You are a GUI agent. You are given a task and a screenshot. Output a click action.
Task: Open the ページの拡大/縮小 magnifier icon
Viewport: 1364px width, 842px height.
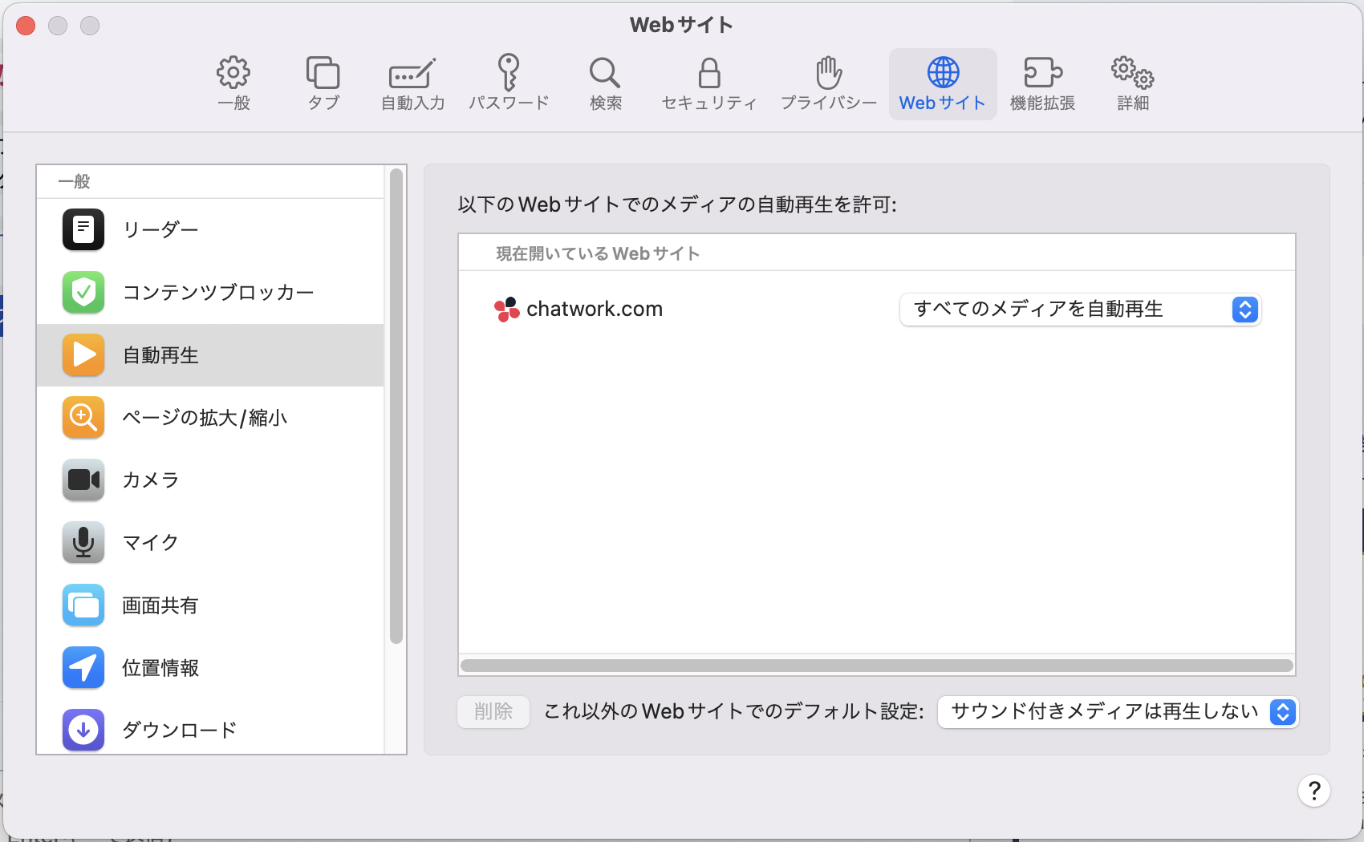[x=83, y=418]
